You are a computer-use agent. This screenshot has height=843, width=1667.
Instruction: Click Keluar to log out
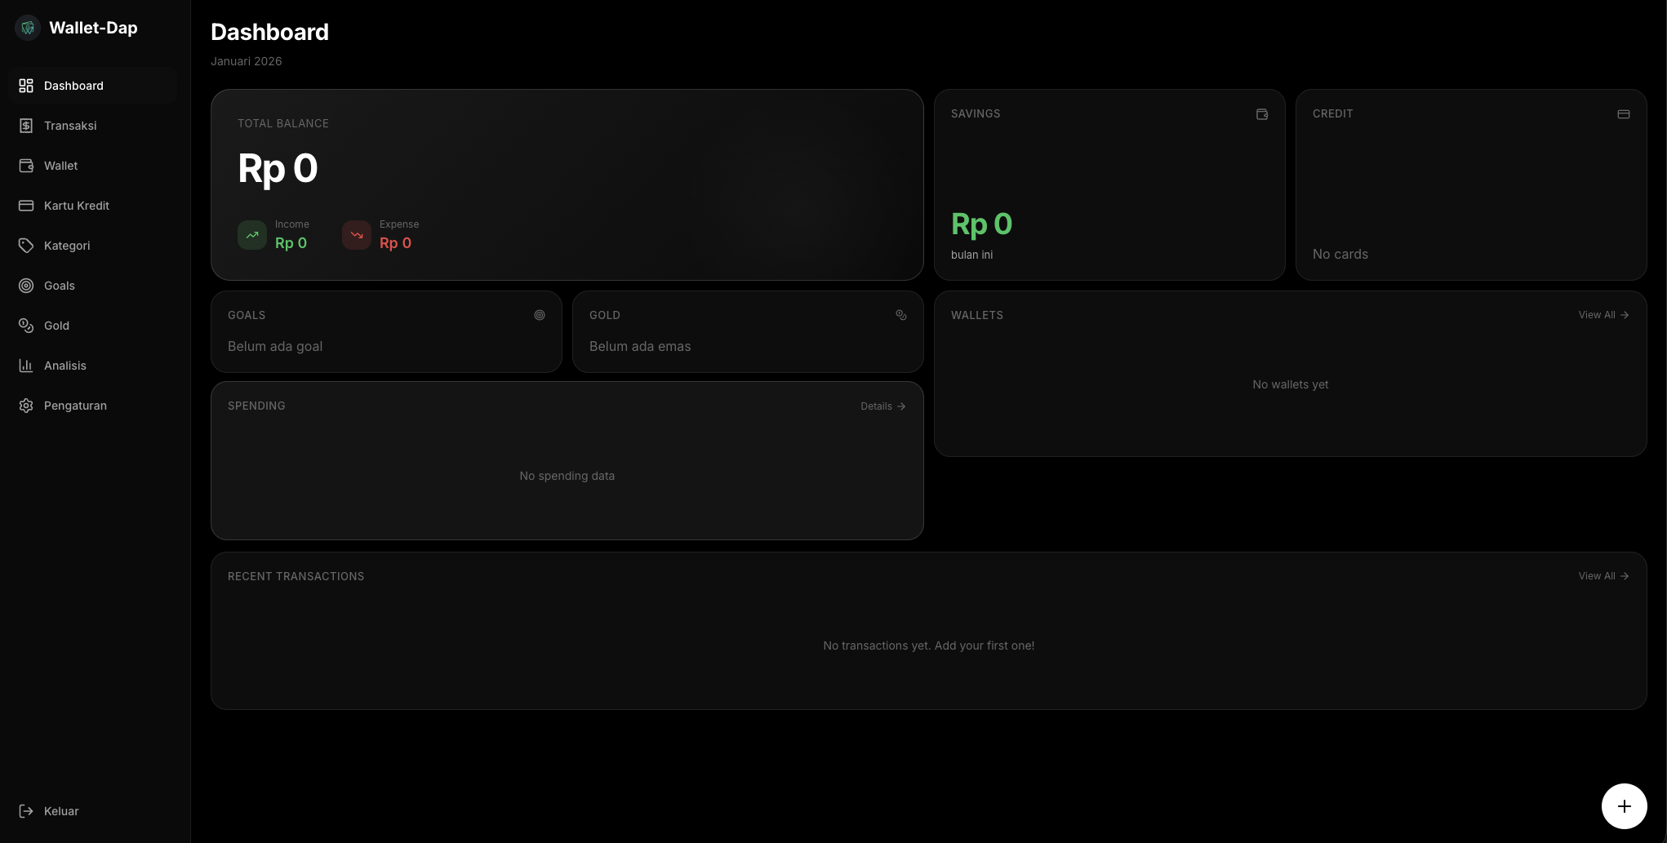point(60,810)
